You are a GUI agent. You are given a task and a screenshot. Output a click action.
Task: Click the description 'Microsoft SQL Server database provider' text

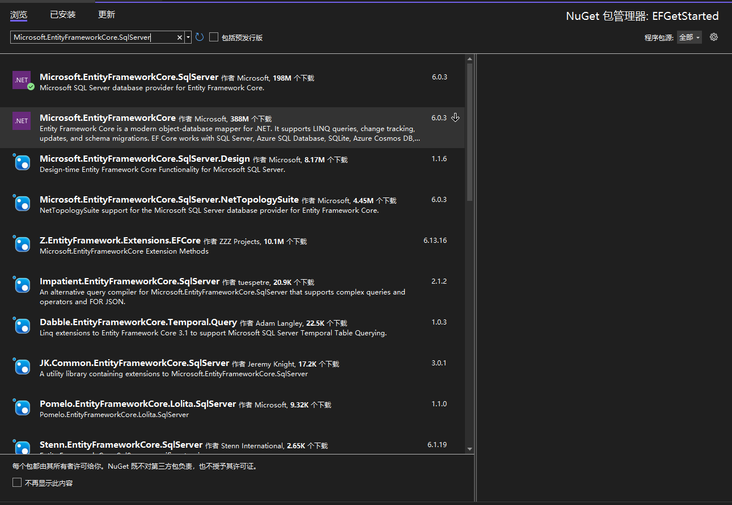point(152,88)
